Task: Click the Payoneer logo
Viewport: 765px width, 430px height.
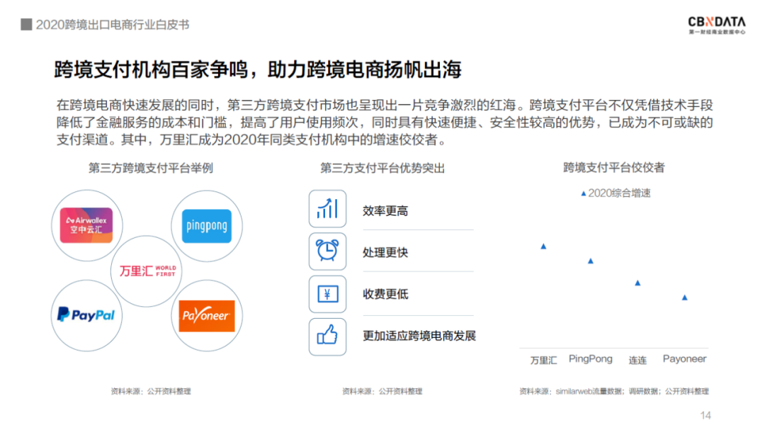Action: pos(206,316)
